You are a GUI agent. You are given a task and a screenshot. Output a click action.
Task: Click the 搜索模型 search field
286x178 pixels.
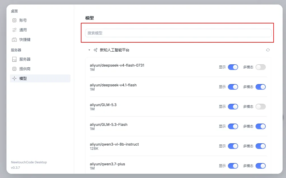pos(178,33)
